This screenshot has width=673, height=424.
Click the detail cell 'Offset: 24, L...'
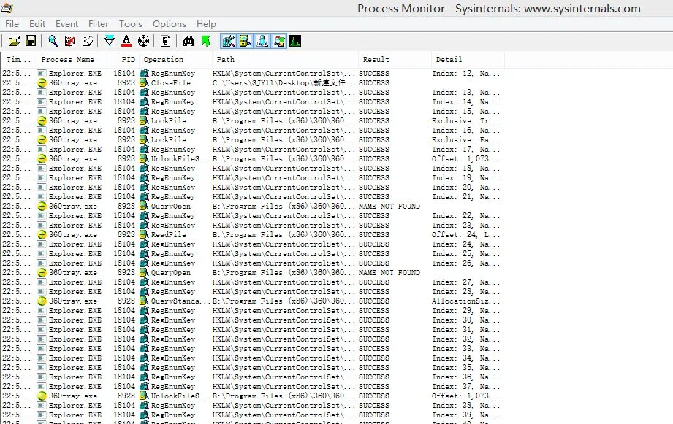[465, 234]
